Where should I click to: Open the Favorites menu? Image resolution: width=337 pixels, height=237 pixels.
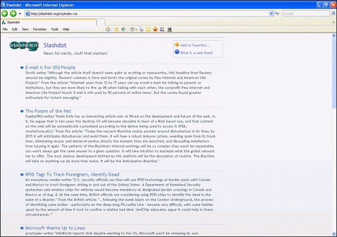[x=39, y=29]
